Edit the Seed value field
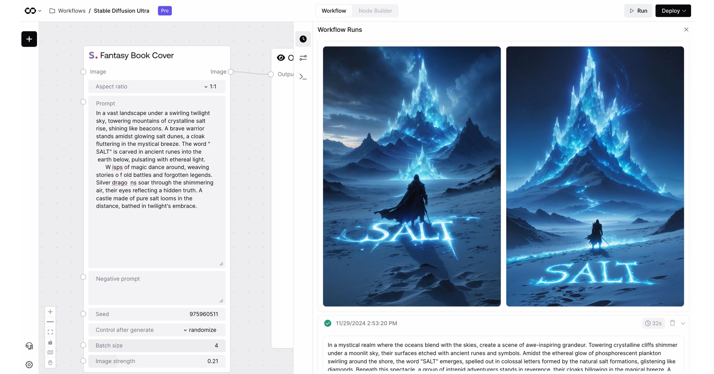Image resolution: width=714 pixels, height=374 pixels. click(x=204, y=314)
